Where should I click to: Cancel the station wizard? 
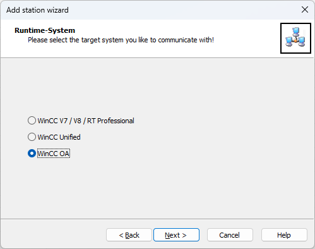(230, 235)
